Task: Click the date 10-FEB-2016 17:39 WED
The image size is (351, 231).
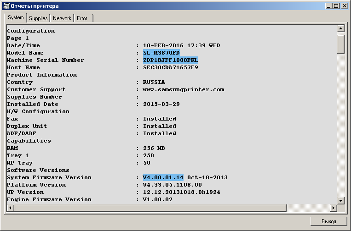Action: coord(182,45)
